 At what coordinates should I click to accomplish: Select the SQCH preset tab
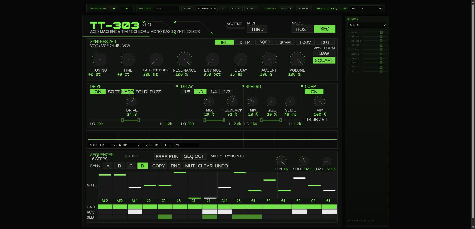click(265, 42)
